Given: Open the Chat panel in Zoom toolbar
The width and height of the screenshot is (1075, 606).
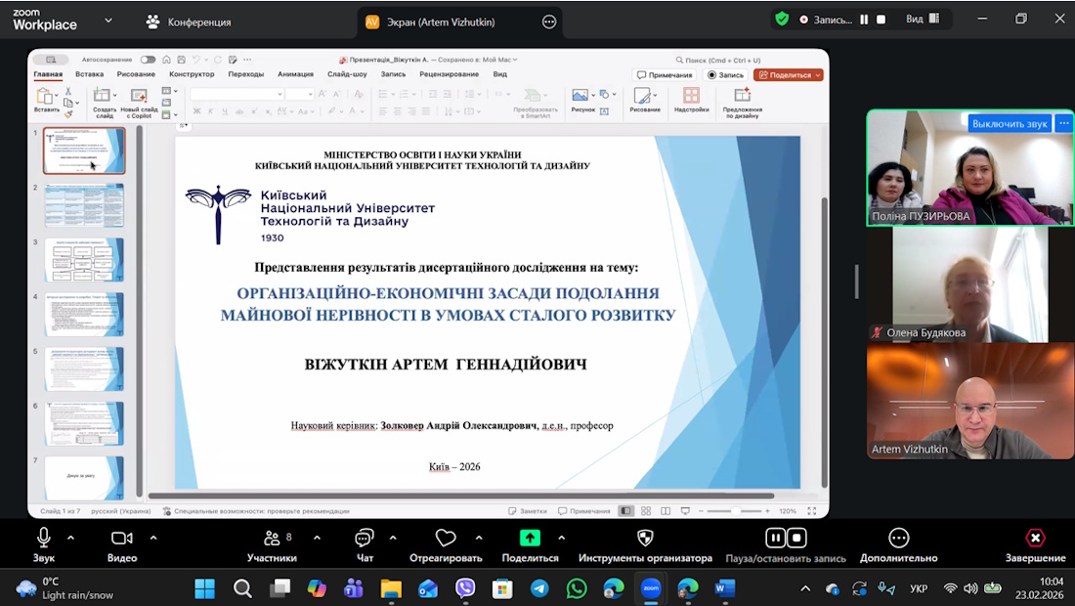Looking at the screenshot, I should (365, 539).
